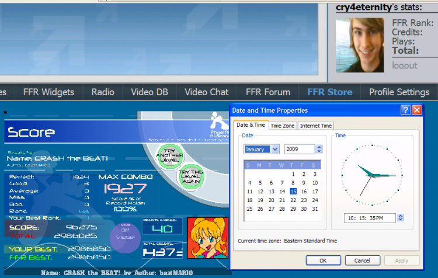Click the Try Another Level green button
438x278 pixels.
coord(169,157)
